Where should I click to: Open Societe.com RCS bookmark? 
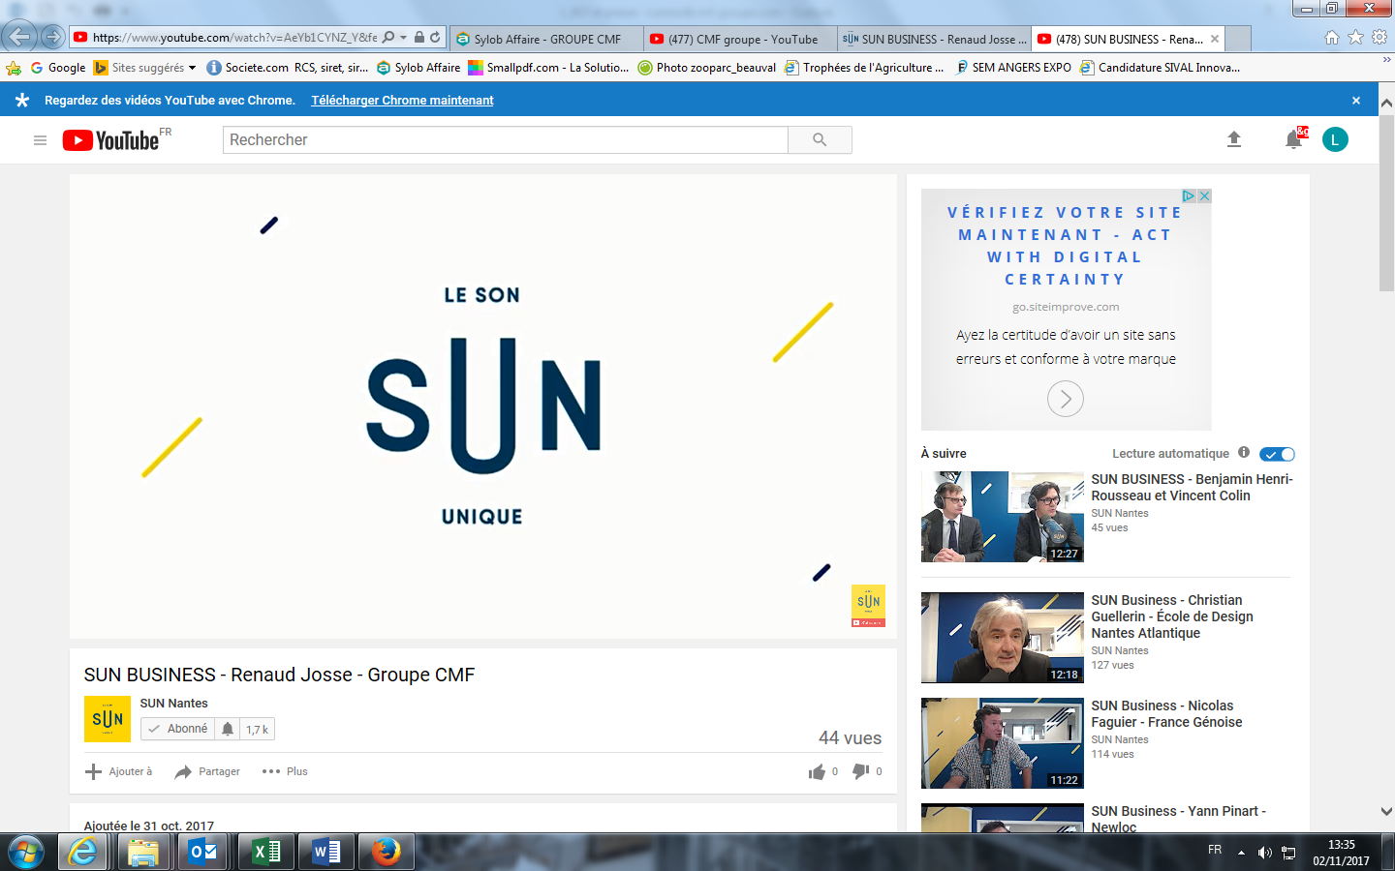[x=287, y=68]
